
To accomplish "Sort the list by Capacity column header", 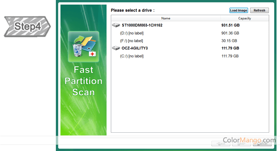I will (244, 18).
